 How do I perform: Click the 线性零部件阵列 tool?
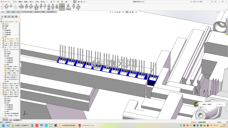(21, 6)
